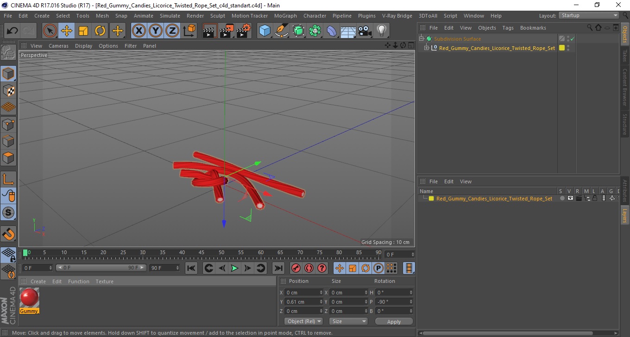Viewport: 630px width, 337px height.
Task: Open the Object (Rel) dropdown
Action: point(304,321)
